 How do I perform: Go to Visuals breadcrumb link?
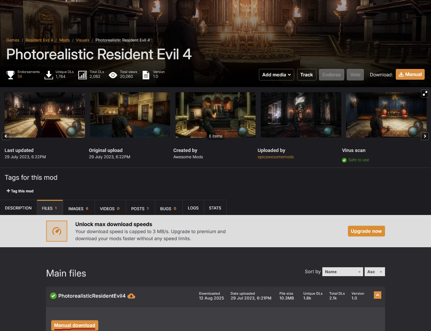coord(82,40)
